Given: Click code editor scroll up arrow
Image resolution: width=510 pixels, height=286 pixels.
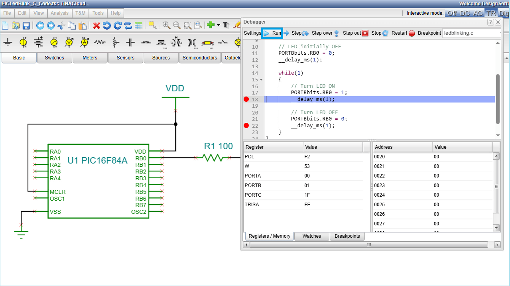Looking at the screenshot, I should tap(498, 43).
